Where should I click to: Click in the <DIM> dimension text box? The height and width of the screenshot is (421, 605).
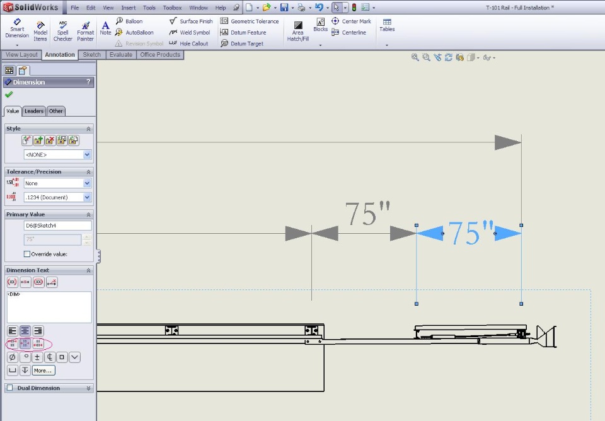49,307
